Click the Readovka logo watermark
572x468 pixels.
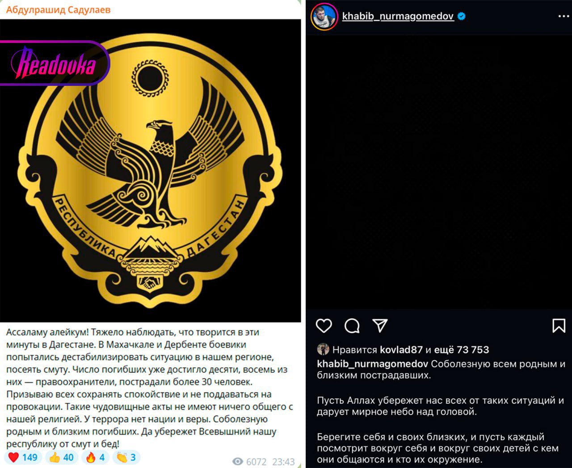click(x=55, y=63)
